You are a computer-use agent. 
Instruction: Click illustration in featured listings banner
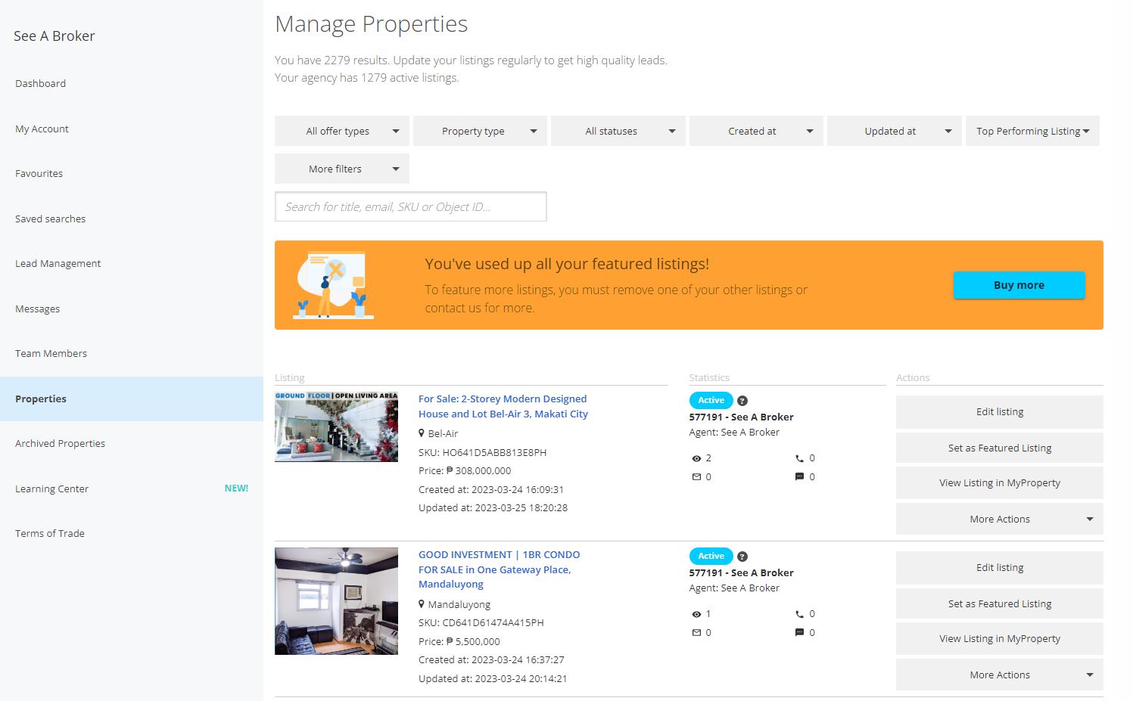[333, 285]
